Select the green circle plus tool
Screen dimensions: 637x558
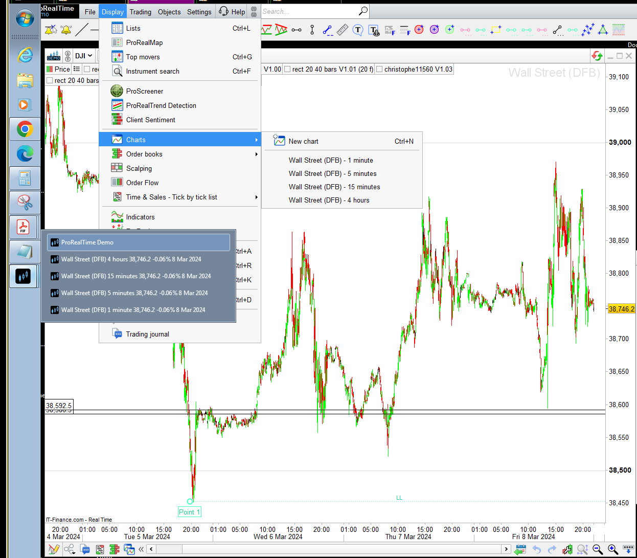450,30
